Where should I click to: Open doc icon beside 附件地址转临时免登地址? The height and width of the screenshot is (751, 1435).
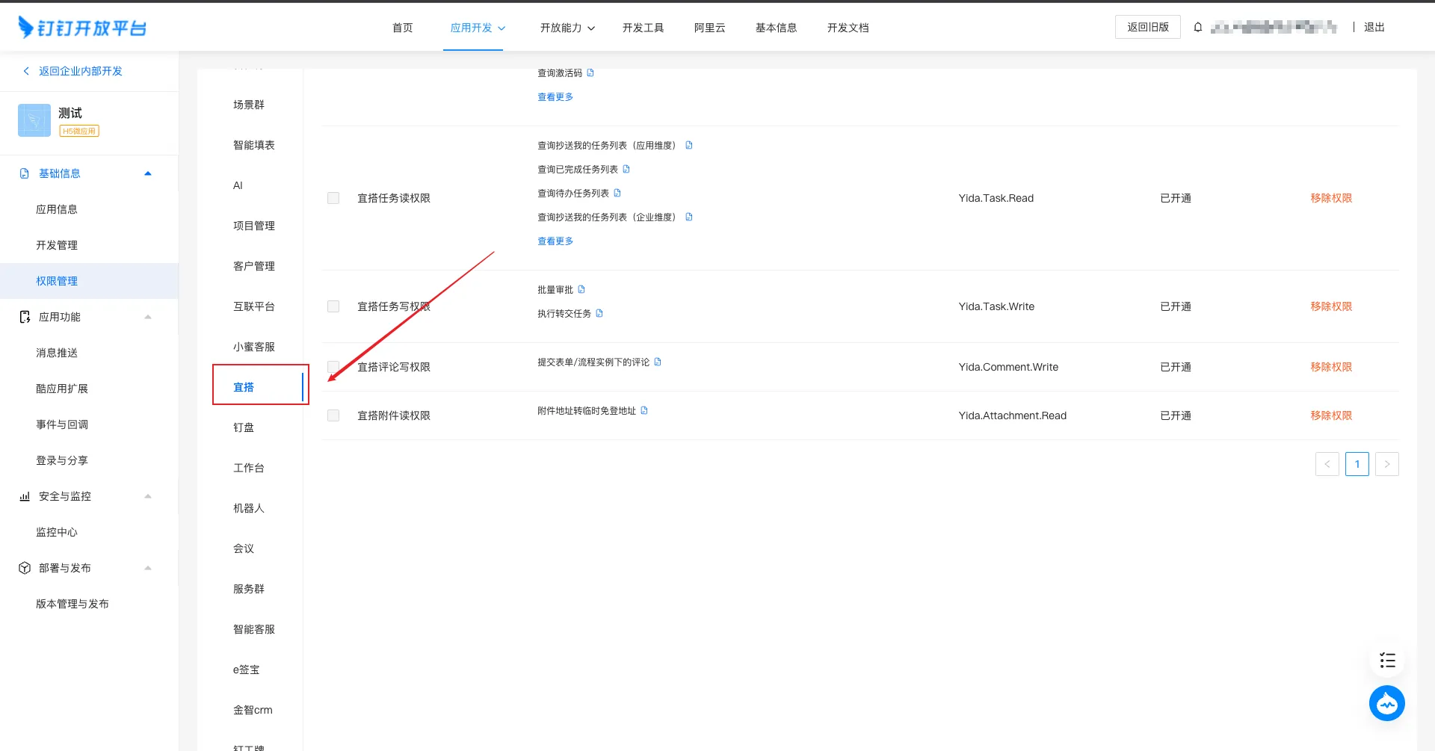coord(644,411)
